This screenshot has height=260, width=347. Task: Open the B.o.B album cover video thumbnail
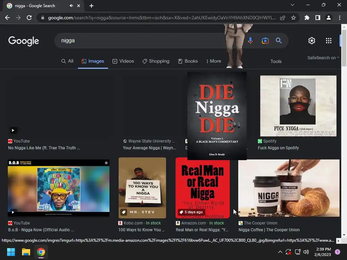[x=59, y=188]
